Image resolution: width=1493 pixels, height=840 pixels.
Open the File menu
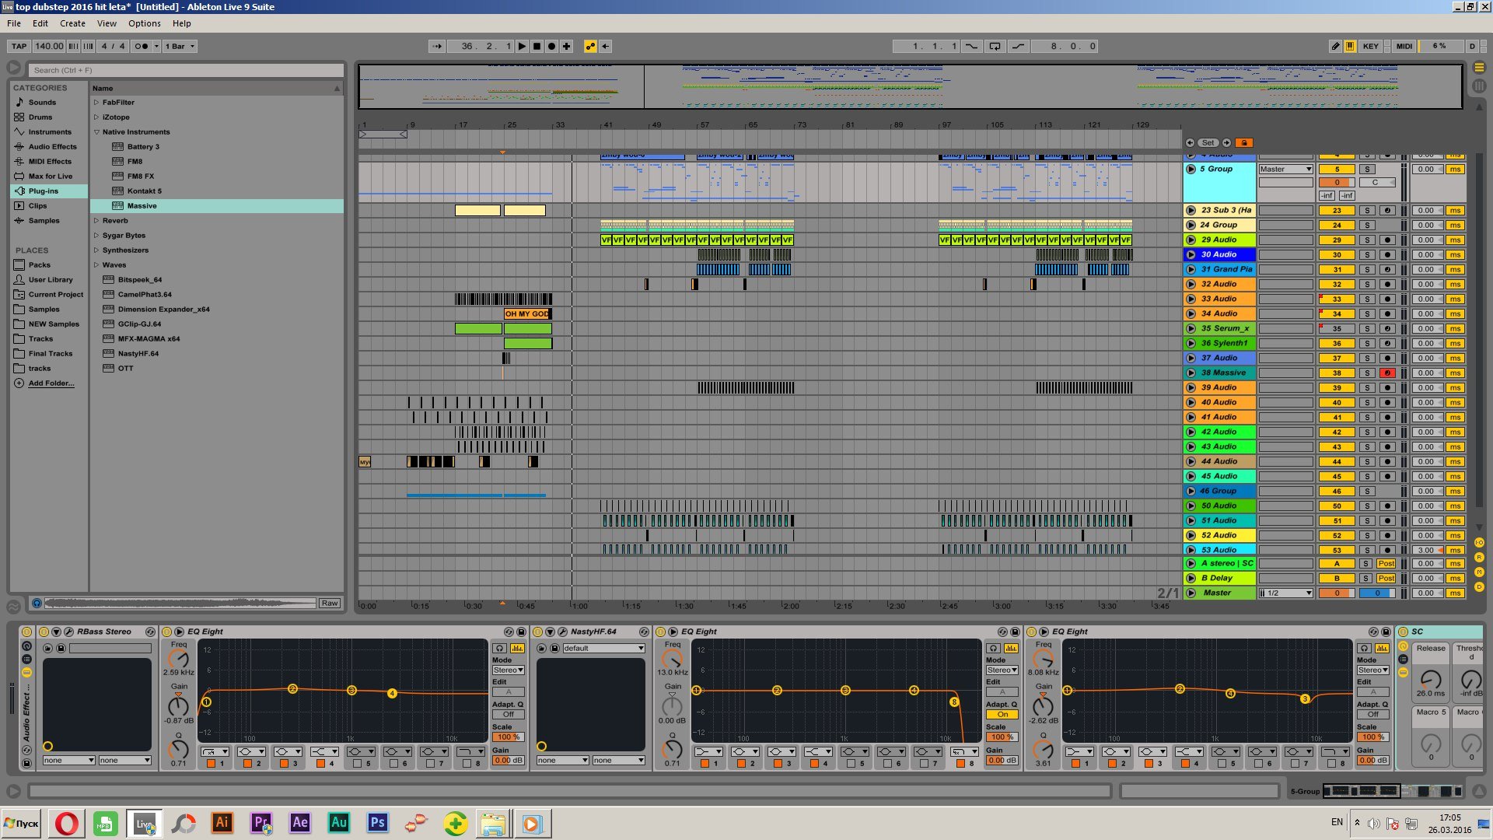(x=14, y=23)
